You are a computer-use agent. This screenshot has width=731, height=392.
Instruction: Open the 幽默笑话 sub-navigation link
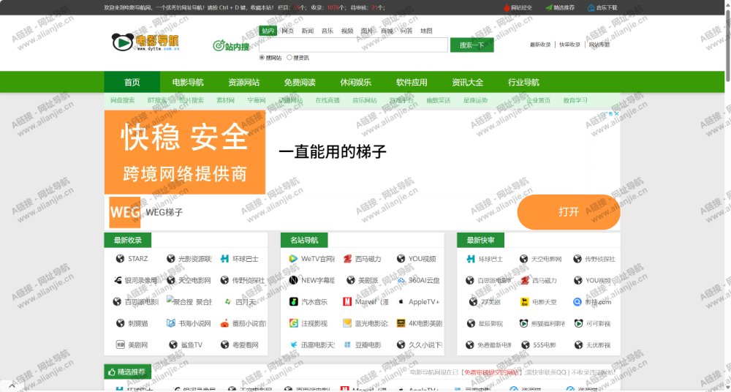pyautogui.click(x=439, y=100)
